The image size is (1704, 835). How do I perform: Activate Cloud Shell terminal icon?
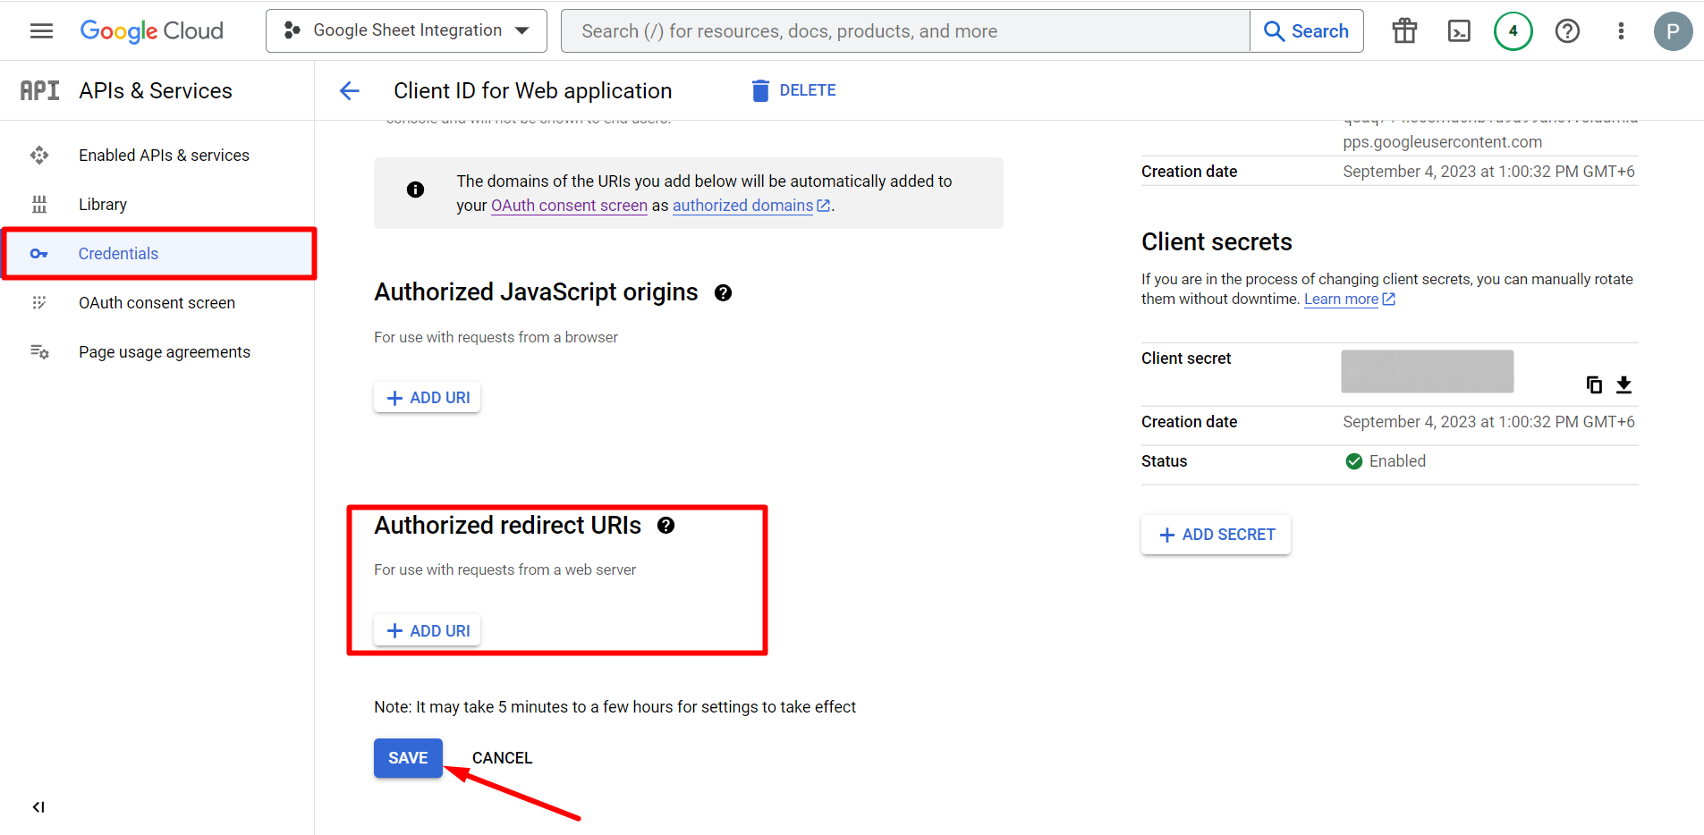tap(1459, 31)
